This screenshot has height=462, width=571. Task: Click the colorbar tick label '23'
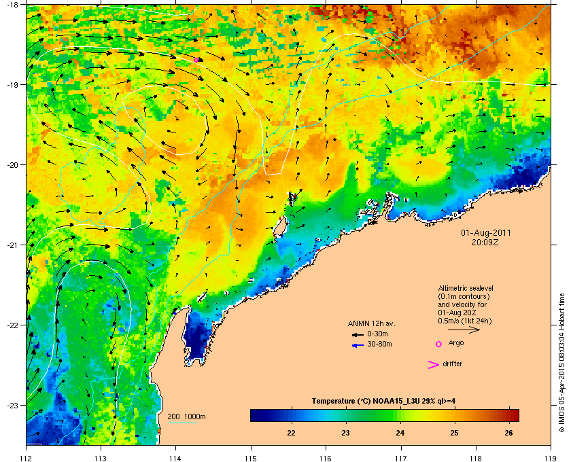pyautogui.click(x=345, y=433)
